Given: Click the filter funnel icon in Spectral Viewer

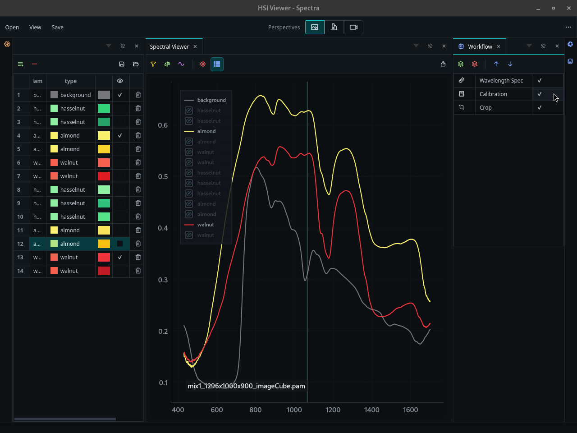Looking at the screenshot, I should click(x=153, y=64).
